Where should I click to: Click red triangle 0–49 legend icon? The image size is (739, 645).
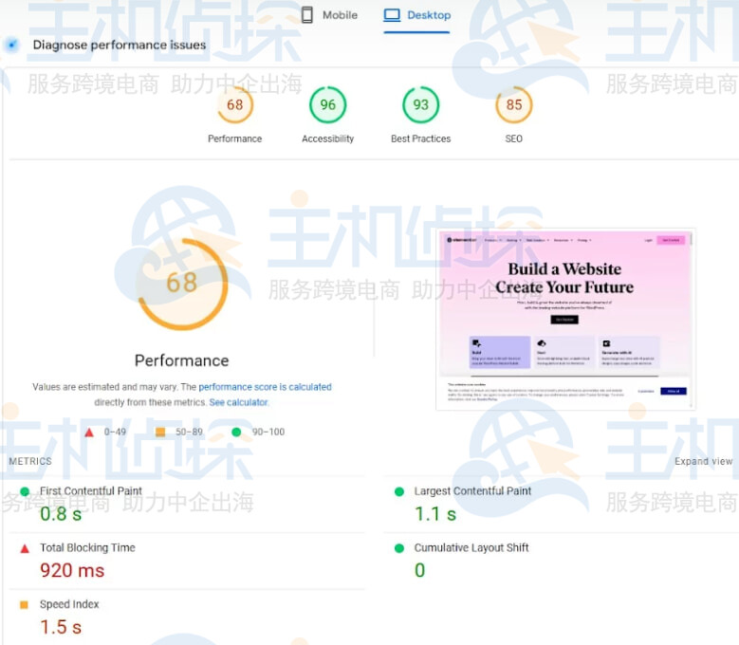pos(89,432)
